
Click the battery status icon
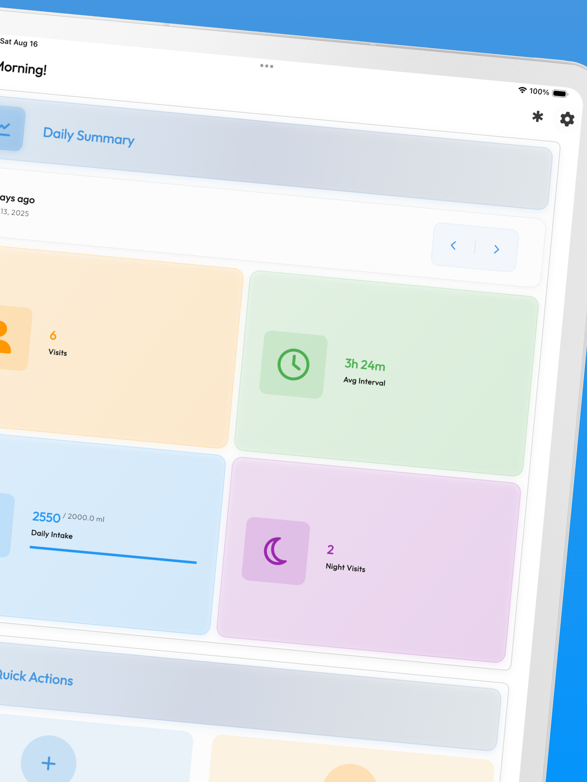(x=560, y=94)
